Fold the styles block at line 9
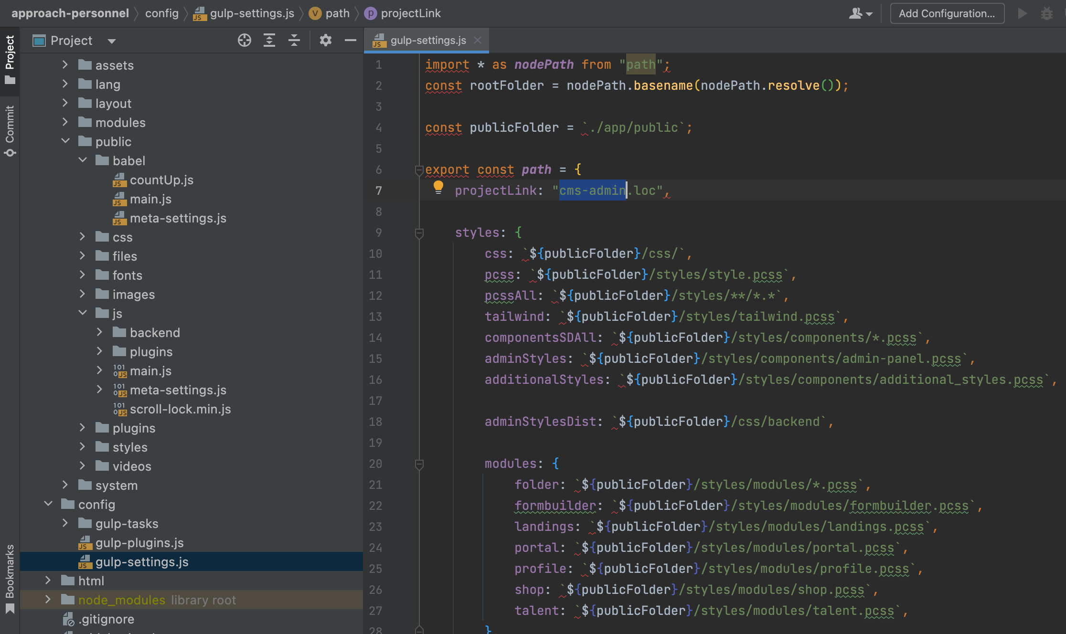Viewport: 1066px width, 634px height. (x=419, y=233)
